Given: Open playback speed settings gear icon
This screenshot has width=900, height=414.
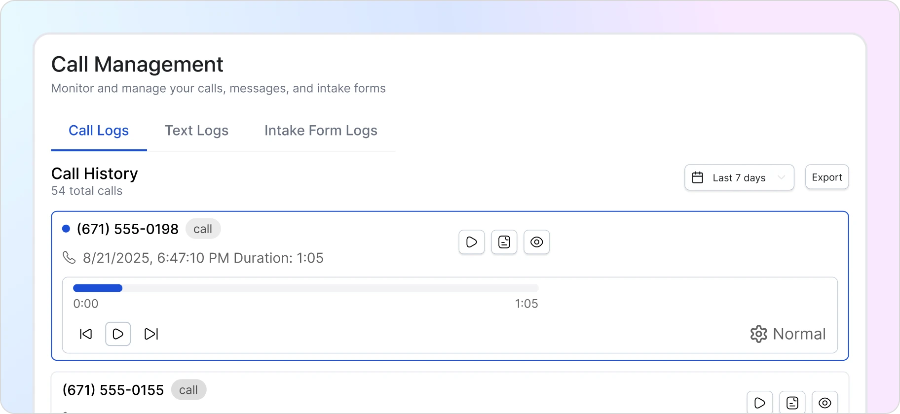Looking at the screenshot, I should click(758, 334).
